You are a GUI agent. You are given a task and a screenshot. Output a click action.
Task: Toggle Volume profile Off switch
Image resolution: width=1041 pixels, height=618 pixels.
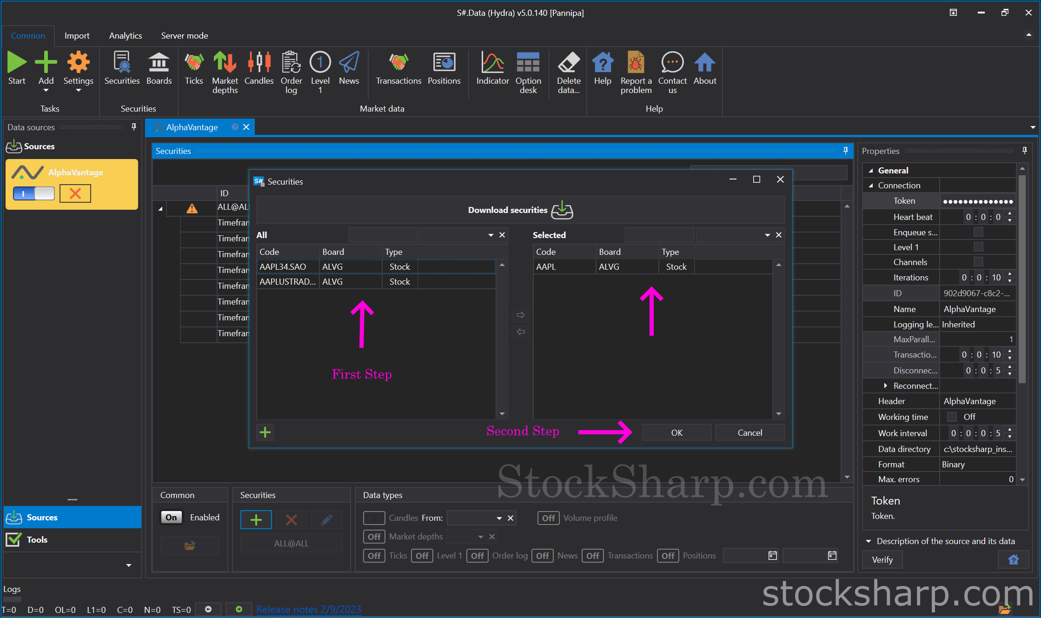548,518
